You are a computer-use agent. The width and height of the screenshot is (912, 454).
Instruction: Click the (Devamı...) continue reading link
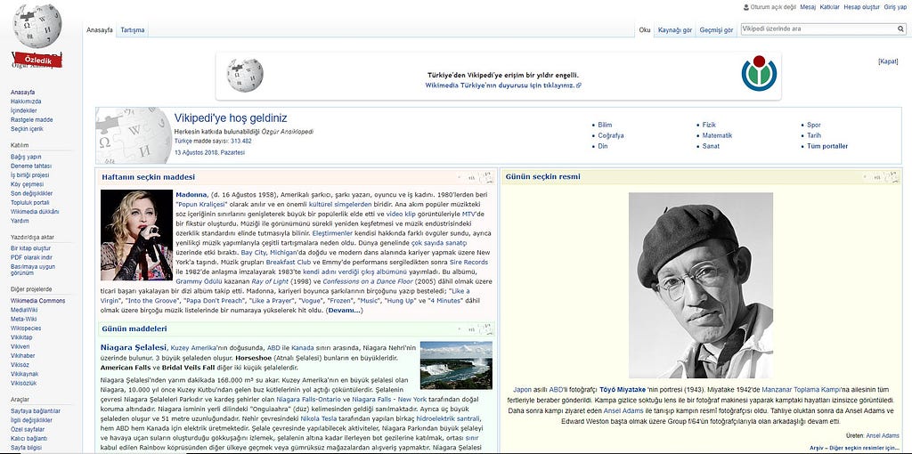[x=345, y=311]
